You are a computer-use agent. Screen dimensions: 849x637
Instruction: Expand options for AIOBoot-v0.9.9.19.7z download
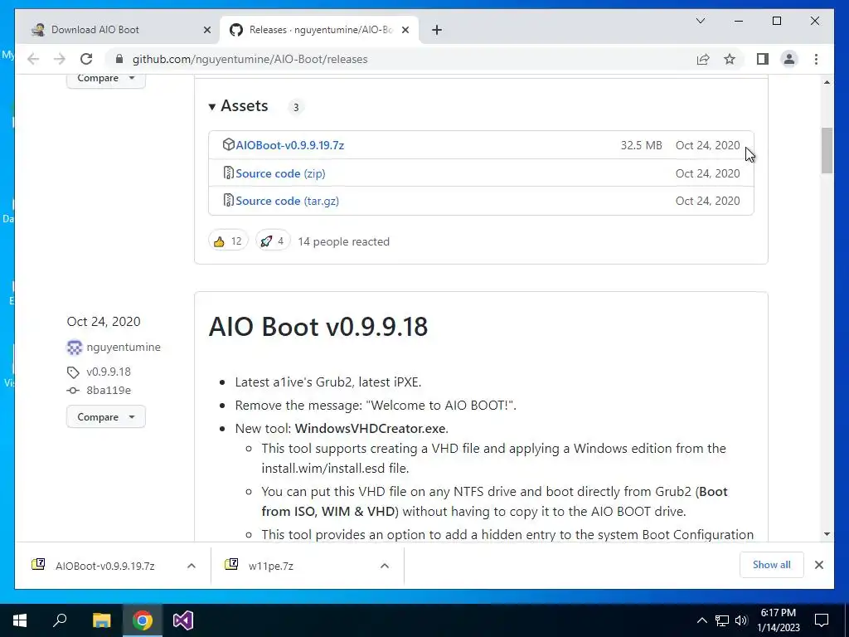point(192,566)
